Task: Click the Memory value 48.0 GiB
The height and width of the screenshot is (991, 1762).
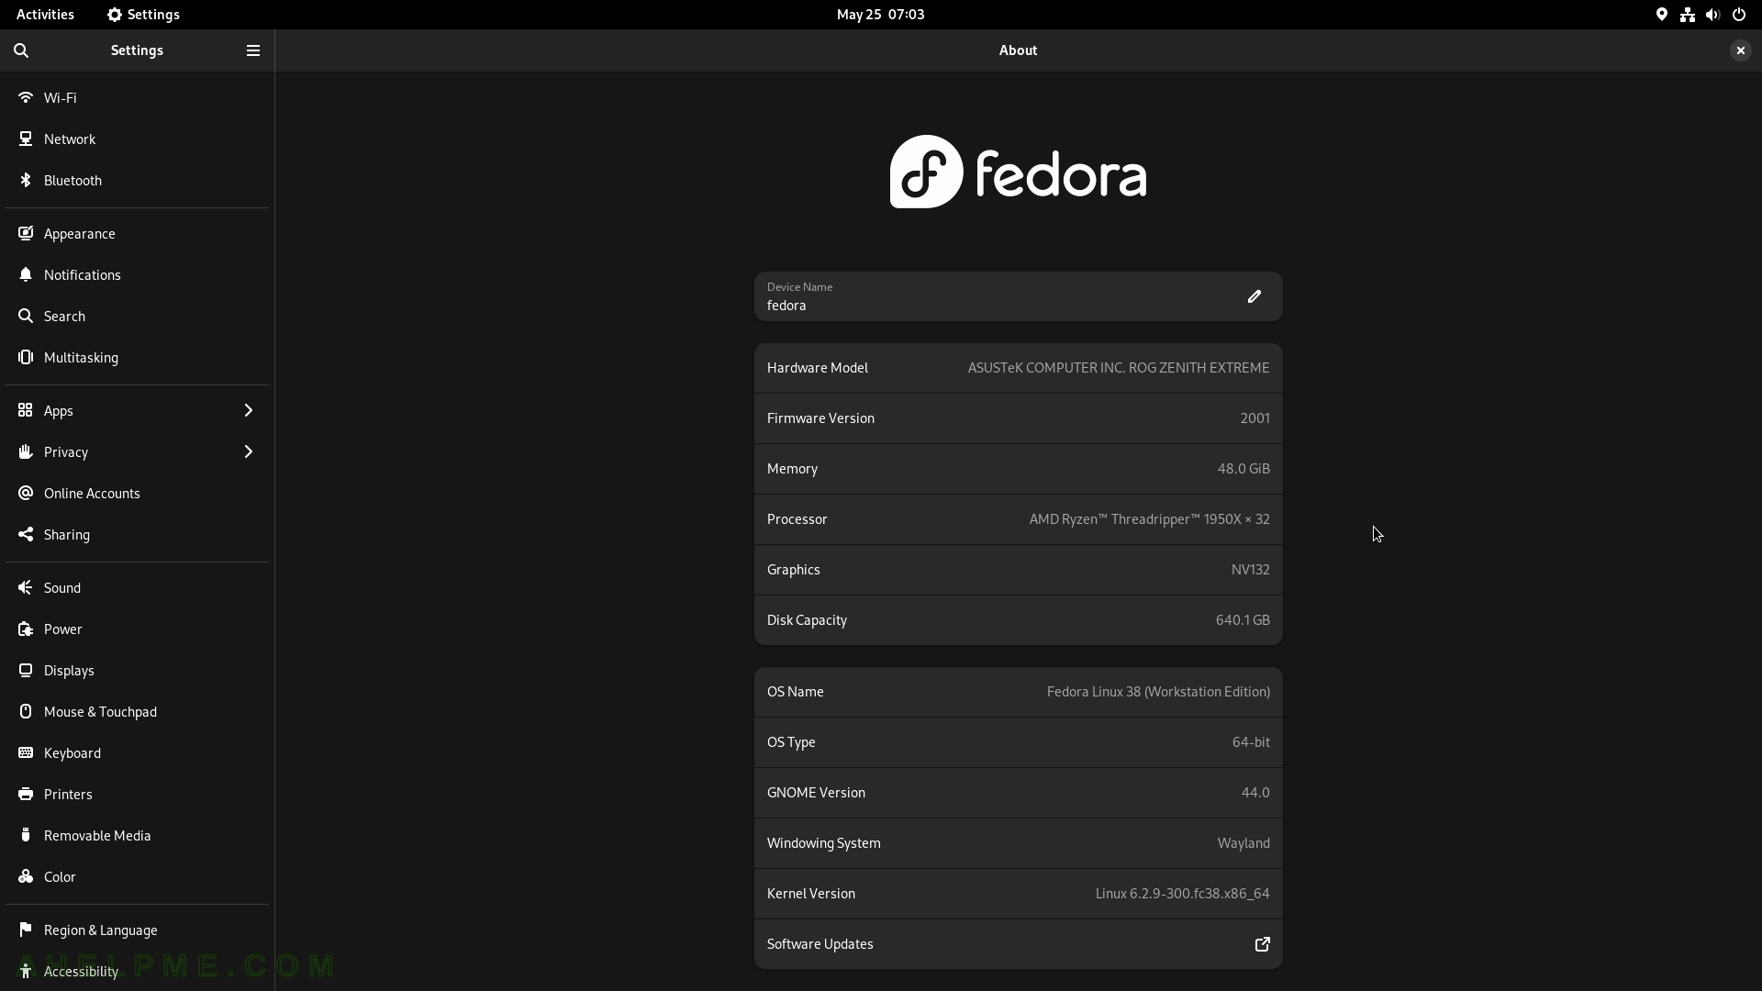Action: click(1243, 469)
